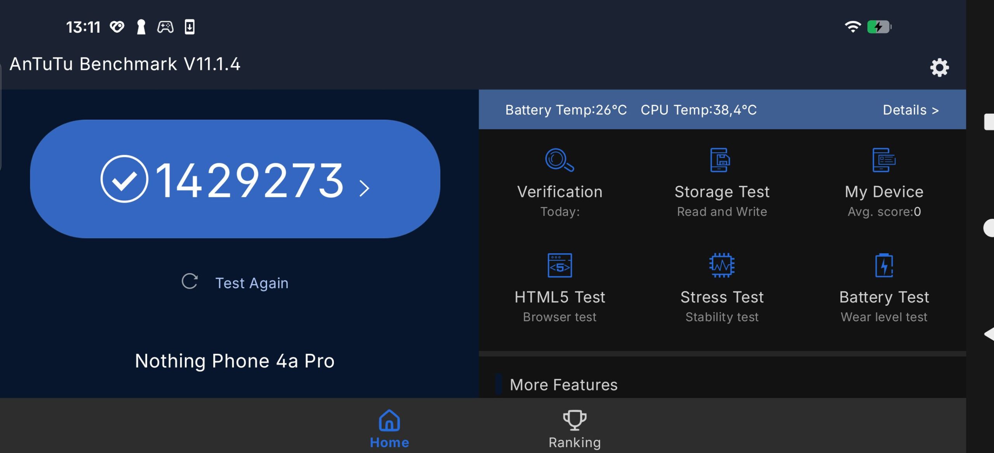Select Storage Test label
The width and height of the screenshot is (994, 453).
(722, 192)
